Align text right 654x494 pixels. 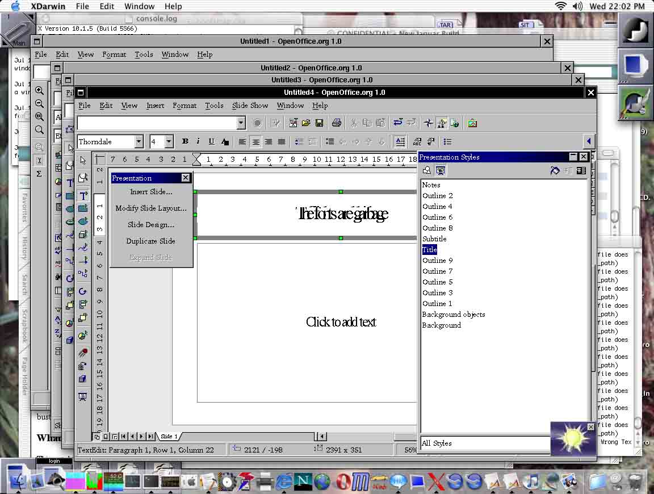[269, 142]
